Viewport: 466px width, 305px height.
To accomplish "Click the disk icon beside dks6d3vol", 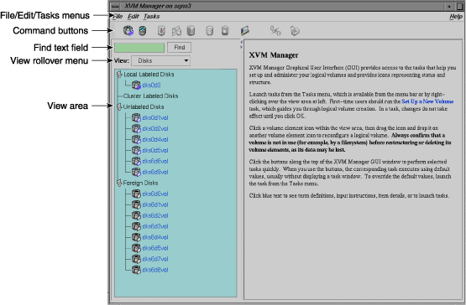I will coord(136,226).
